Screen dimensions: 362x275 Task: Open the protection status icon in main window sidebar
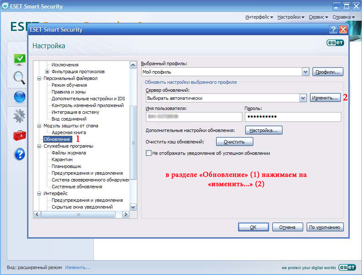click(x=19, y=60)
